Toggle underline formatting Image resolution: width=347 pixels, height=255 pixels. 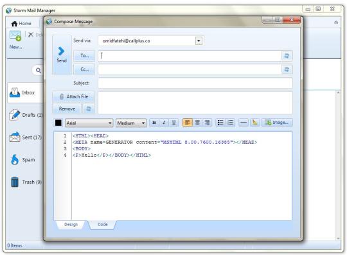[174, 123]
